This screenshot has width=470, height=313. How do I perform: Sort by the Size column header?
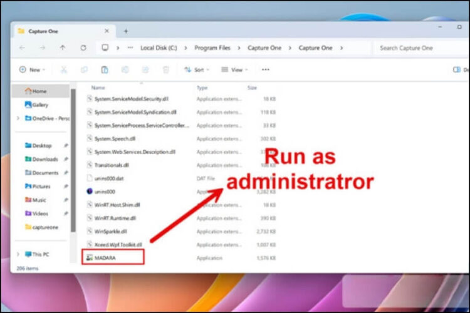coord(252,88)
